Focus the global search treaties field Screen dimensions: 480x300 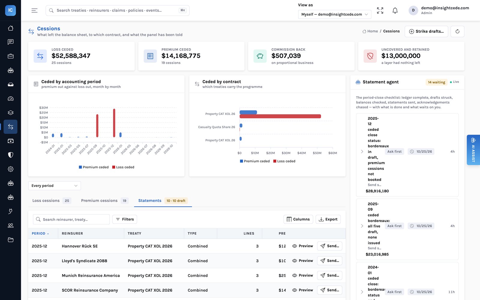[117, 10]
